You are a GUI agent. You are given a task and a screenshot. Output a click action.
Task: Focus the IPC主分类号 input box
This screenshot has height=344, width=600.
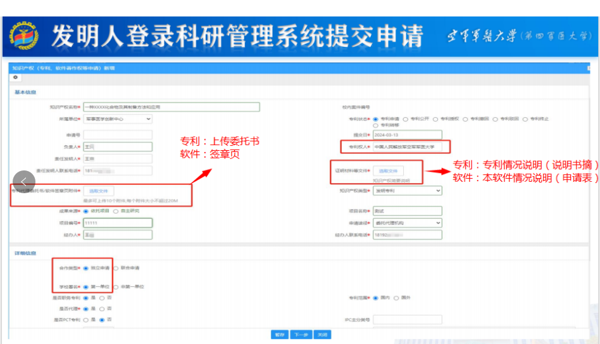[407, 320]
